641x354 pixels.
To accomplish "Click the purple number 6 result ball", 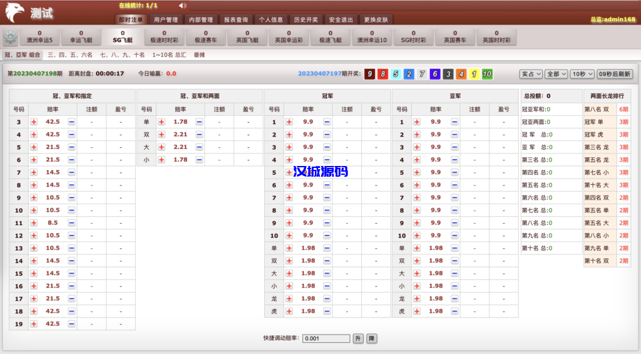I will (x=435, y=74).
